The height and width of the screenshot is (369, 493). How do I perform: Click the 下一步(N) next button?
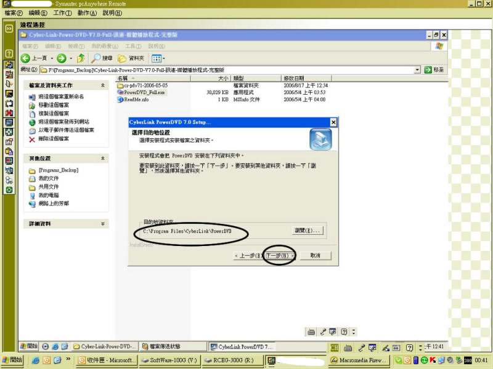(280, 256)
